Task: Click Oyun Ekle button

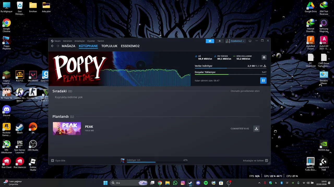Action: (58, 161)
